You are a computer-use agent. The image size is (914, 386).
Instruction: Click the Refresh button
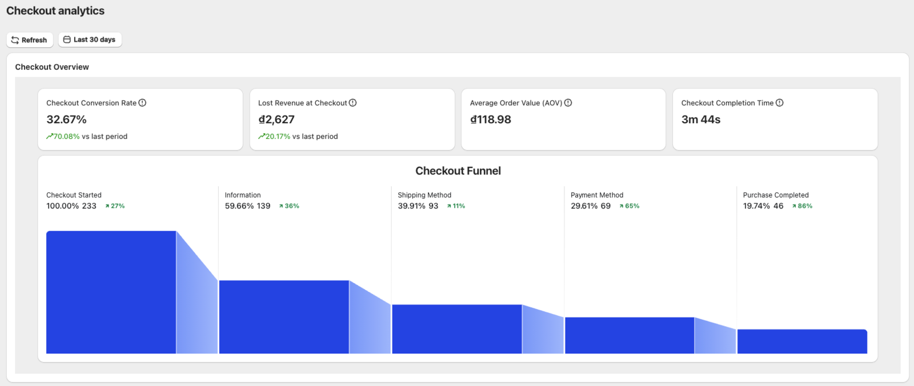click(x=30, y=40)
